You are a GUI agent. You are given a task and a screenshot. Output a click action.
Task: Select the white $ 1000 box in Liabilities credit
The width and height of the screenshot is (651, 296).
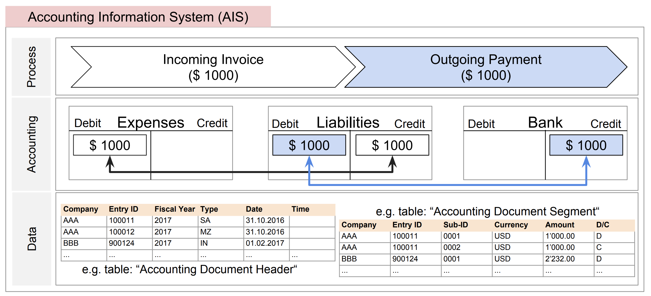pyautogui.click(x=392, y=145)
